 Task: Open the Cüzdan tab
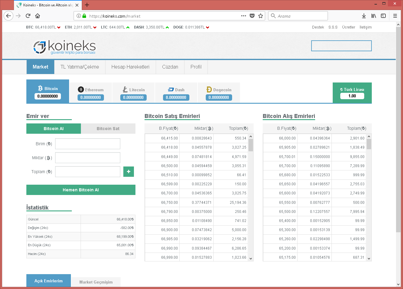pos(170,67)
